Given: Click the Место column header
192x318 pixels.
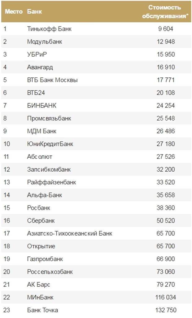Looking at the screenshot, I should point(14,12).
